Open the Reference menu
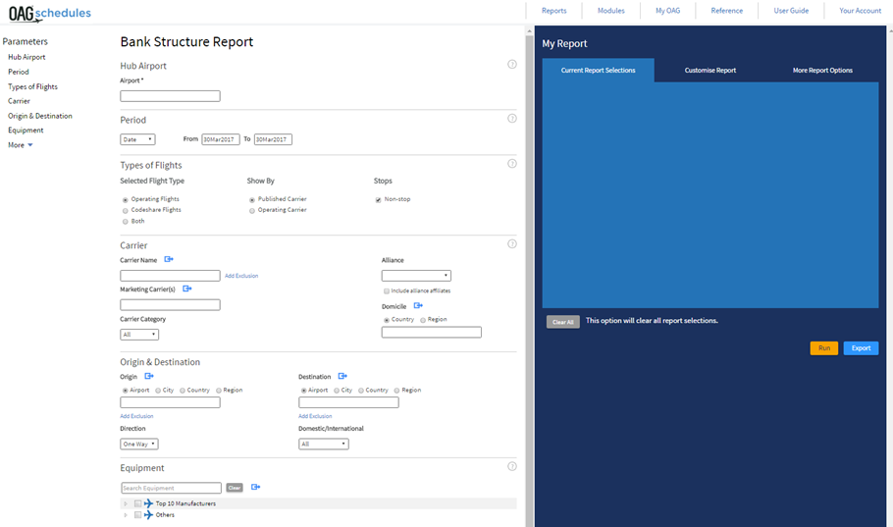The width and height of the screenshot is (893, 527). pos(727,11)
